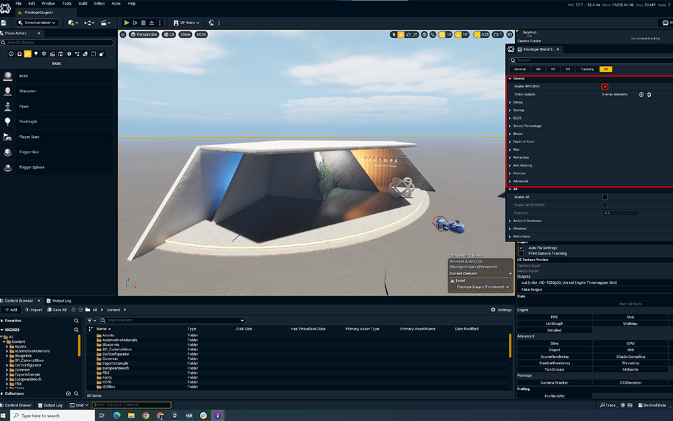The image size is (673, 421).
Task: Open the Build menu
Action: (83, 3)
